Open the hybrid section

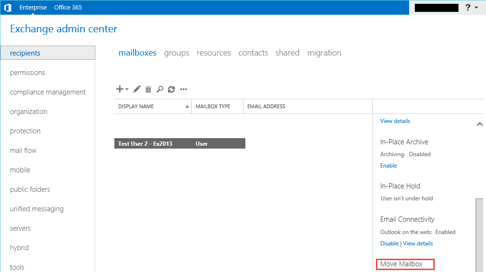(x=19, y=248)
